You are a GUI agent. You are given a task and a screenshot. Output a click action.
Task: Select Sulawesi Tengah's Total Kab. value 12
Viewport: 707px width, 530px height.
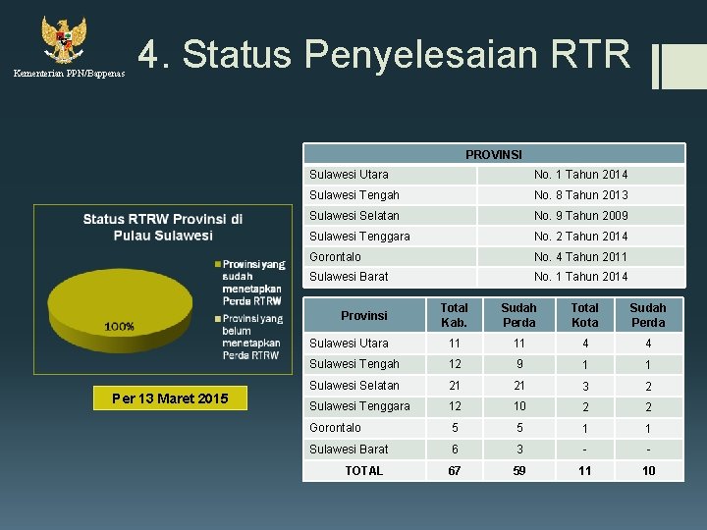455,364
